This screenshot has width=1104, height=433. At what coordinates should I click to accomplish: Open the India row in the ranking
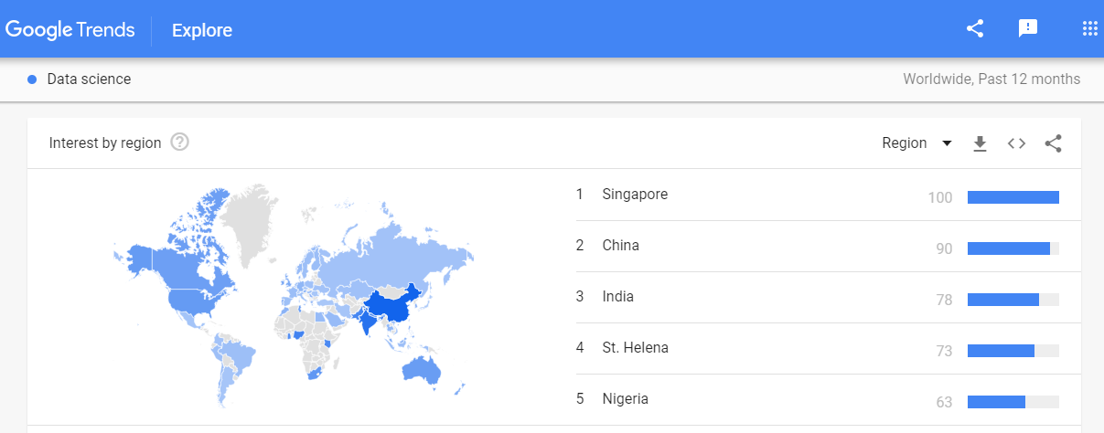pyautogui.click(x=828, y=297)
